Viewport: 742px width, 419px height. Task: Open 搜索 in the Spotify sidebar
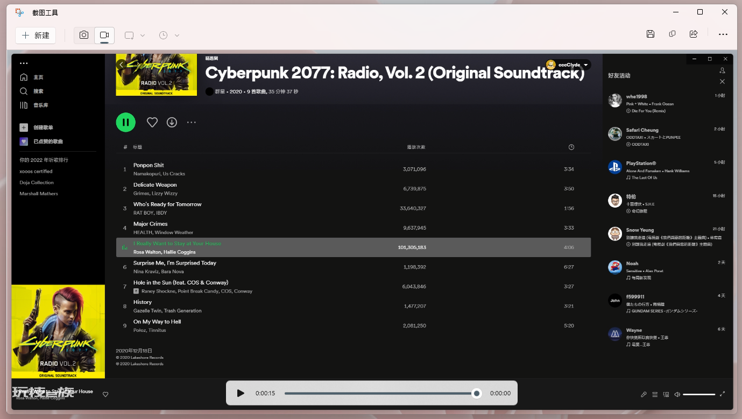pos(31,91)
